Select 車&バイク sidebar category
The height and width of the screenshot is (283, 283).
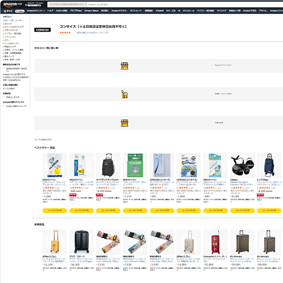pyautogui.click(x=9, y=56)
